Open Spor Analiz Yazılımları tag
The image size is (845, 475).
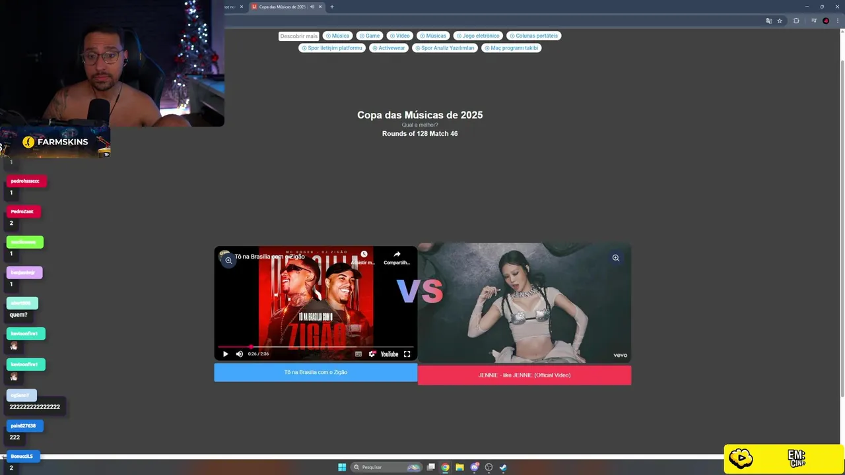(444, 48)
